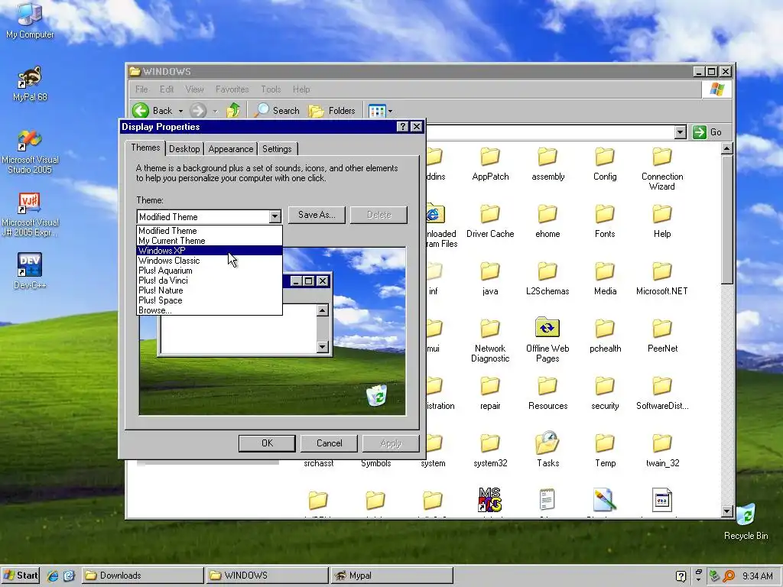Select My Current Theme option

pos(210,241)
